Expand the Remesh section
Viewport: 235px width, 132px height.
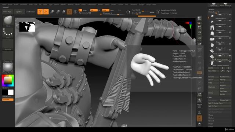[x=211, y=121]
